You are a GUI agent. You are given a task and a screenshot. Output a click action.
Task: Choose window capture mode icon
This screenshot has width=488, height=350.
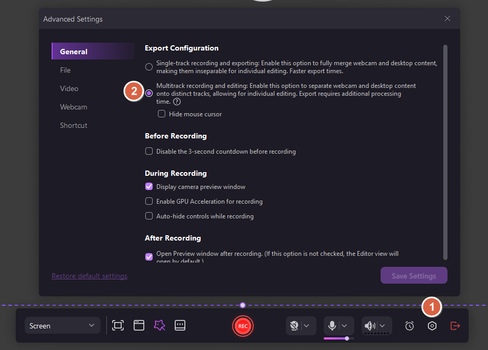[138, 326]
